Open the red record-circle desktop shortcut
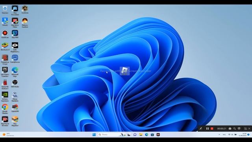This screenshot has height=142, width=252. (x=5, y=34)
